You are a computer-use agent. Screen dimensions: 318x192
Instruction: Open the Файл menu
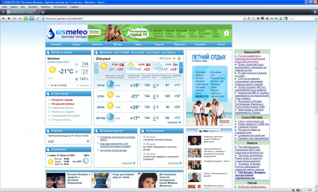4,7
